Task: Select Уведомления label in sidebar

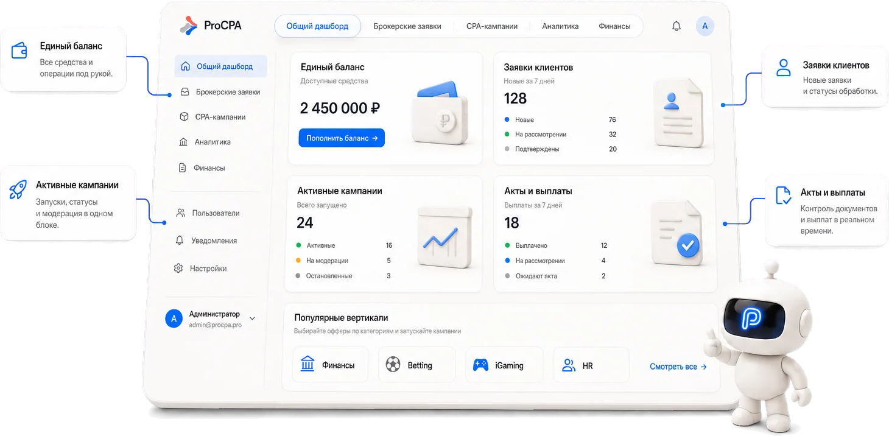Action: (x=214, y=241)
